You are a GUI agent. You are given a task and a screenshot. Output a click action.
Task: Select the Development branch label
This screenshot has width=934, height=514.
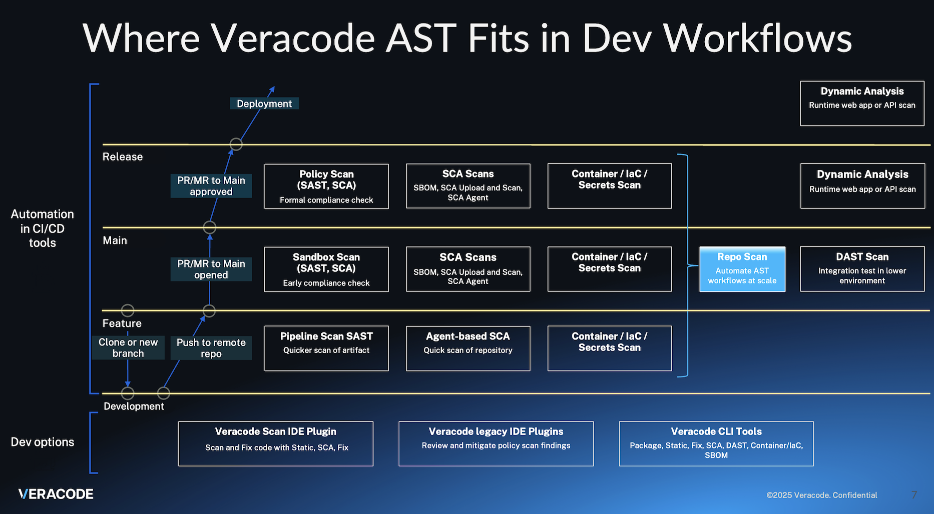point(134,406)
